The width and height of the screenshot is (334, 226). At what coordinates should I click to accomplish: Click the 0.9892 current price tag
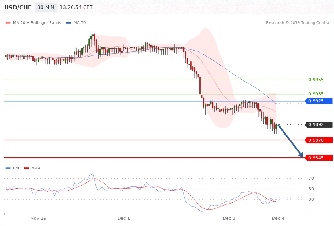pos(319,125)
